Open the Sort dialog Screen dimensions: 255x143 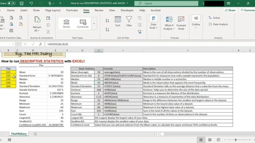click(x=118, y=21)
